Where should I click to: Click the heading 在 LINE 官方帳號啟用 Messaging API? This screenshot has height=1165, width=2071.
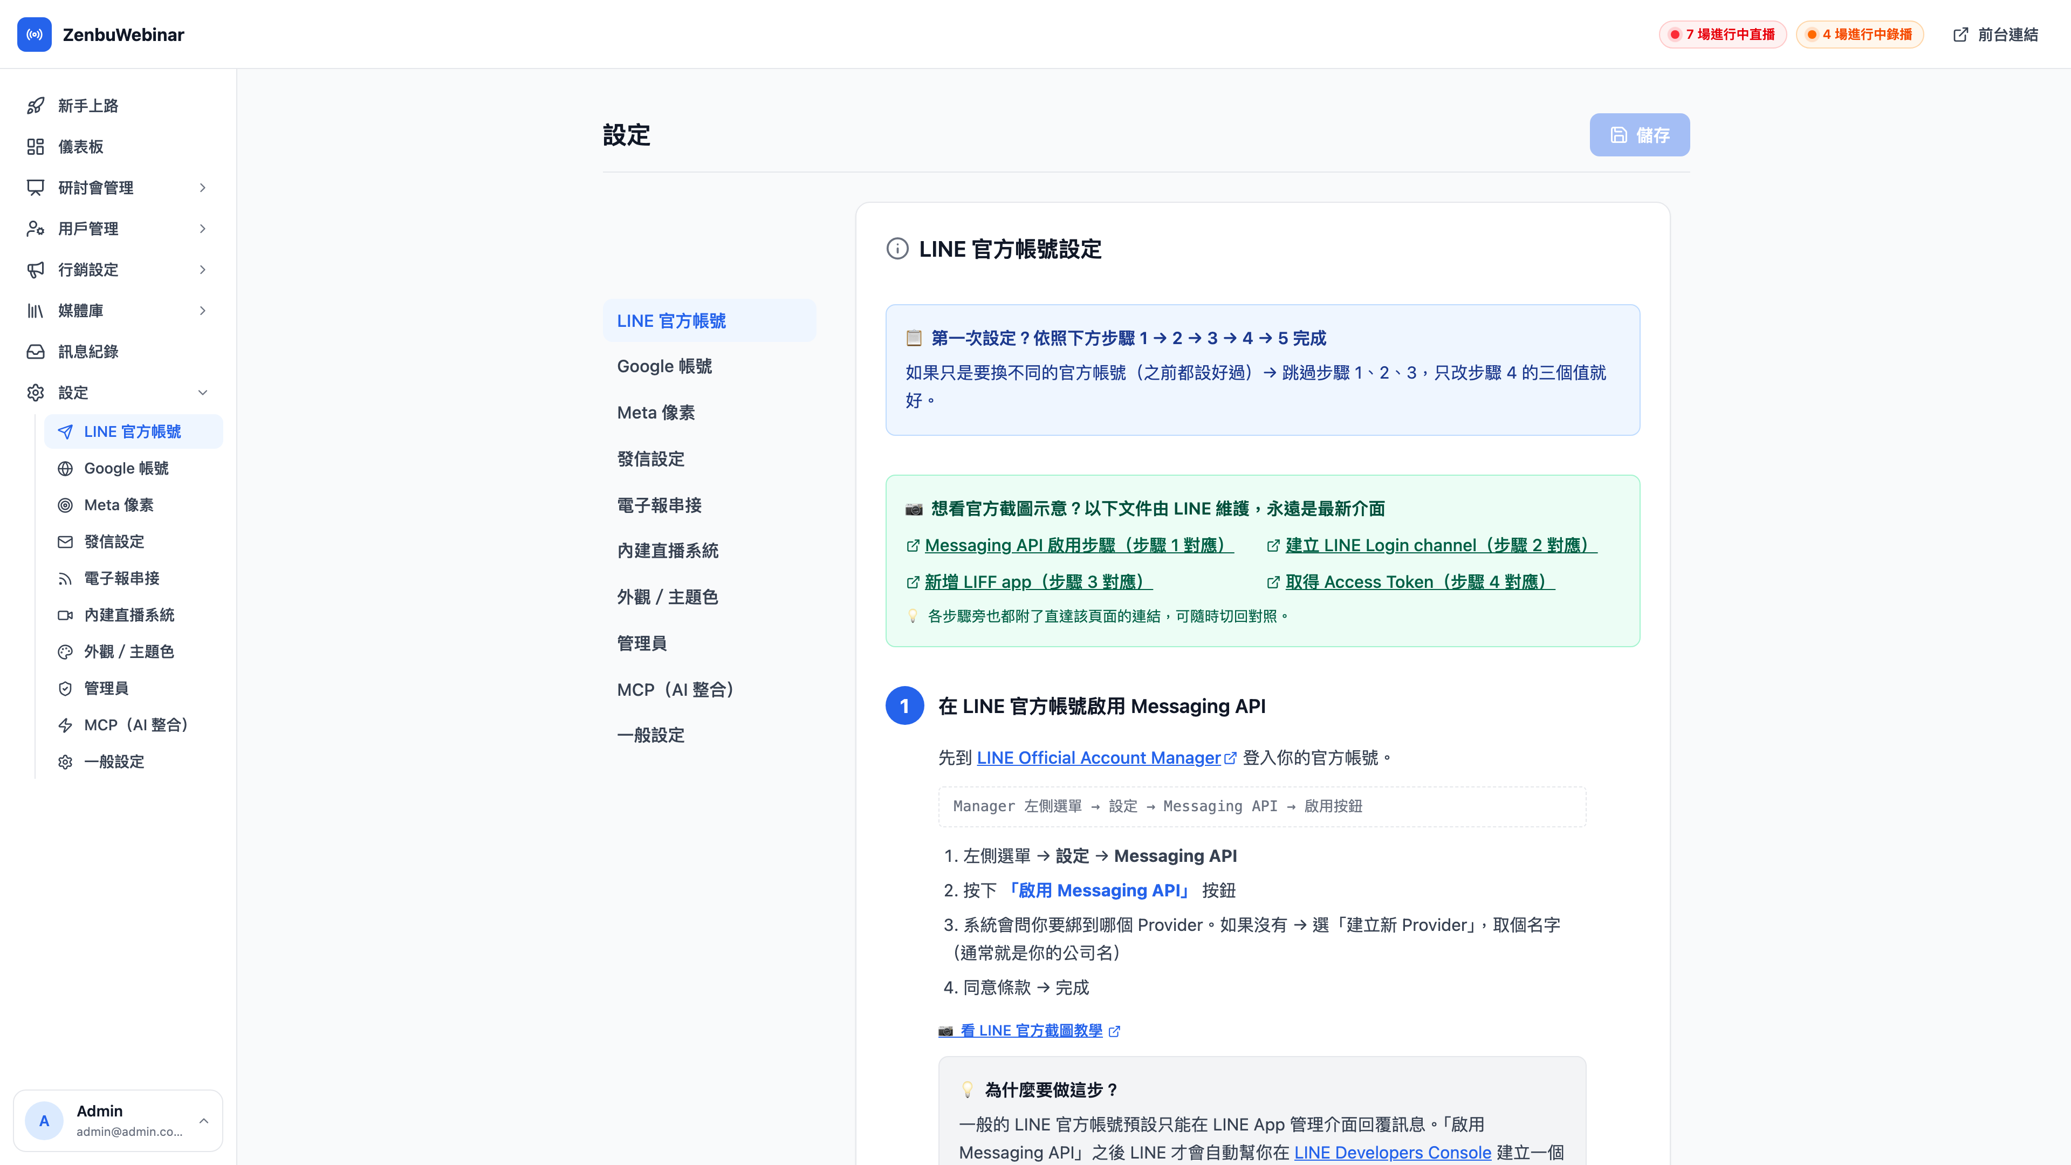coord(1101,706)
